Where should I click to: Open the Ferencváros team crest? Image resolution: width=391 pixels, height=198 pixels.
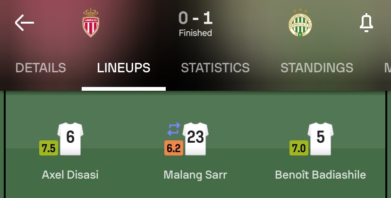click(300, 23)
